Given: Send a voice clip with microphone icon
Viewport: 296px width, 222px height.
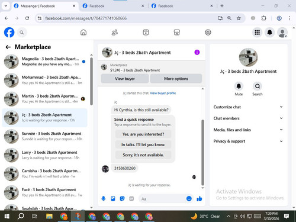Looking at the screenshot, I should pos(104,198).
